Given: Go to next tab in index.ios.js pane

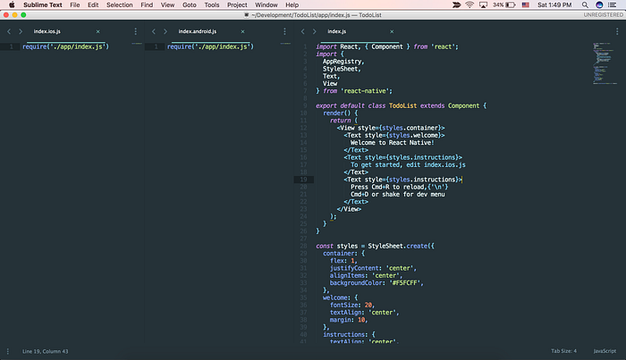Looking at the screenshot, I should (x=21, y=31).
